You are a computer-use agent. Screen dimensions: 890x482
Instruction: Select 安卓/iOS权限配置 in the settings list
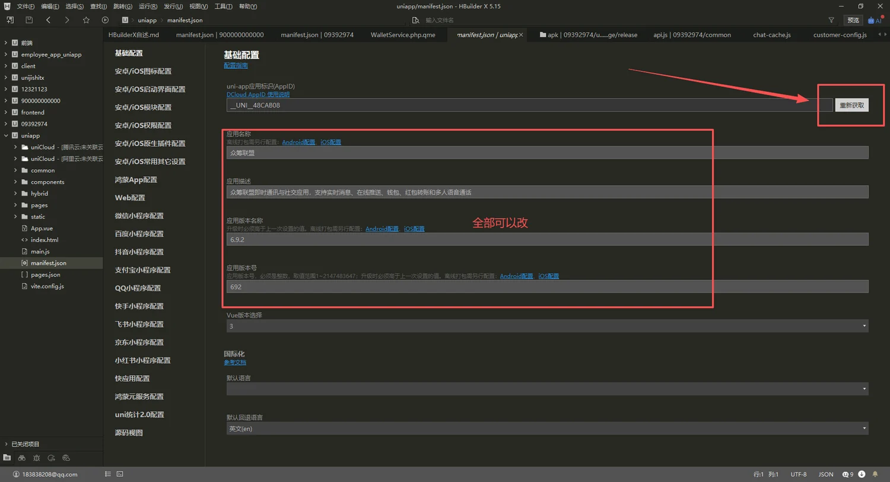pyautogui.click(x=143, y=125)
